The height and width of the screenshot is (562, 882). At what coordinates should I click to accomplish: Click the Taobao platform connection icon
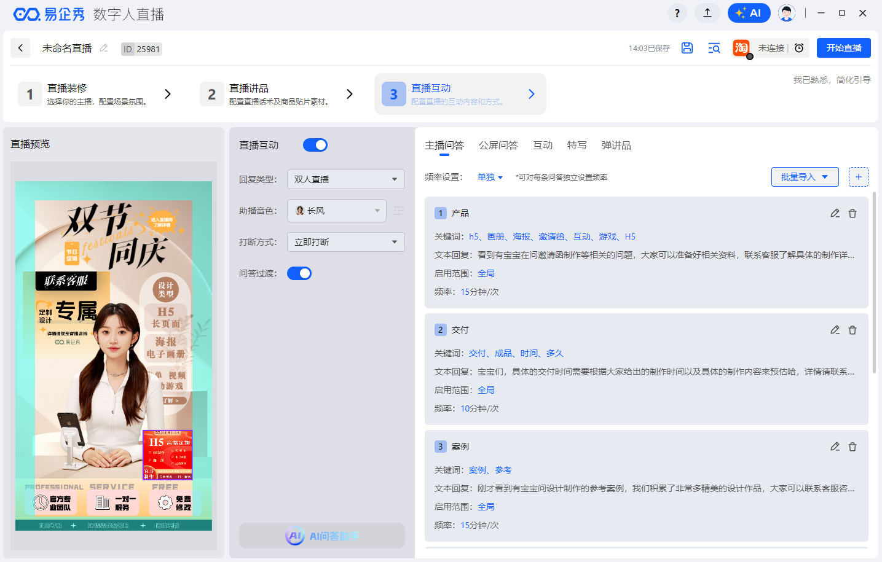(x=741, y=48)
